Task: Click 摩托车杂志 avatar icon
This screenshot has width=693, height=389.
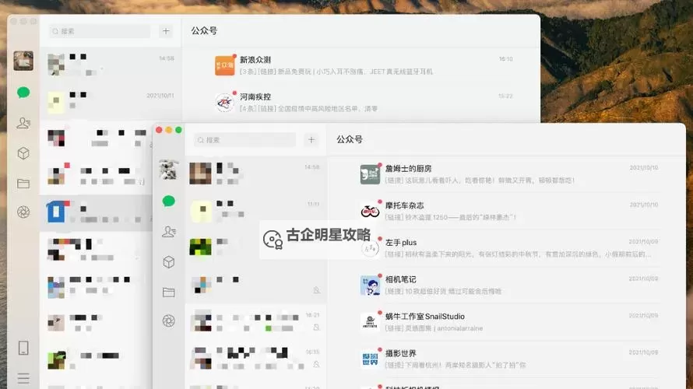Action: [370, 211]
